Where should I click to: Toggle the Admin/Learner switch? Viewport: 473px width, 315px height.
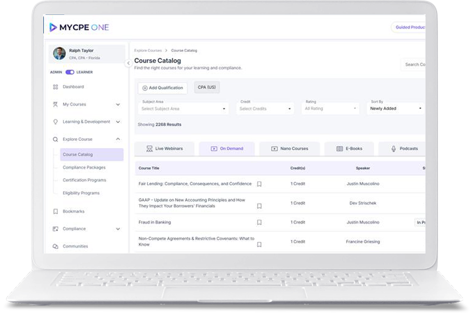[x=70, y=72]
